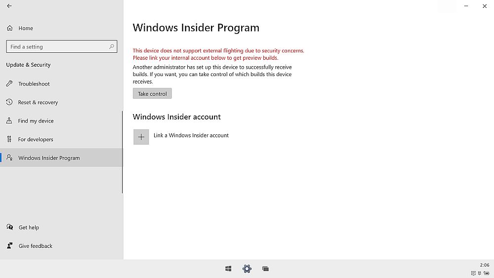This screenshot has height=278, width=494.
Task: Click the Update & Security heading
Action: click(28, 65)
